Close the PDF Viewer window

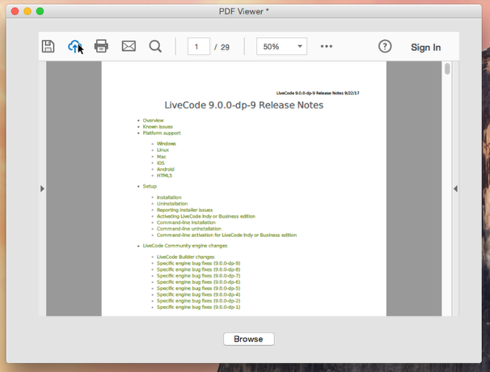tap(15, 11)
